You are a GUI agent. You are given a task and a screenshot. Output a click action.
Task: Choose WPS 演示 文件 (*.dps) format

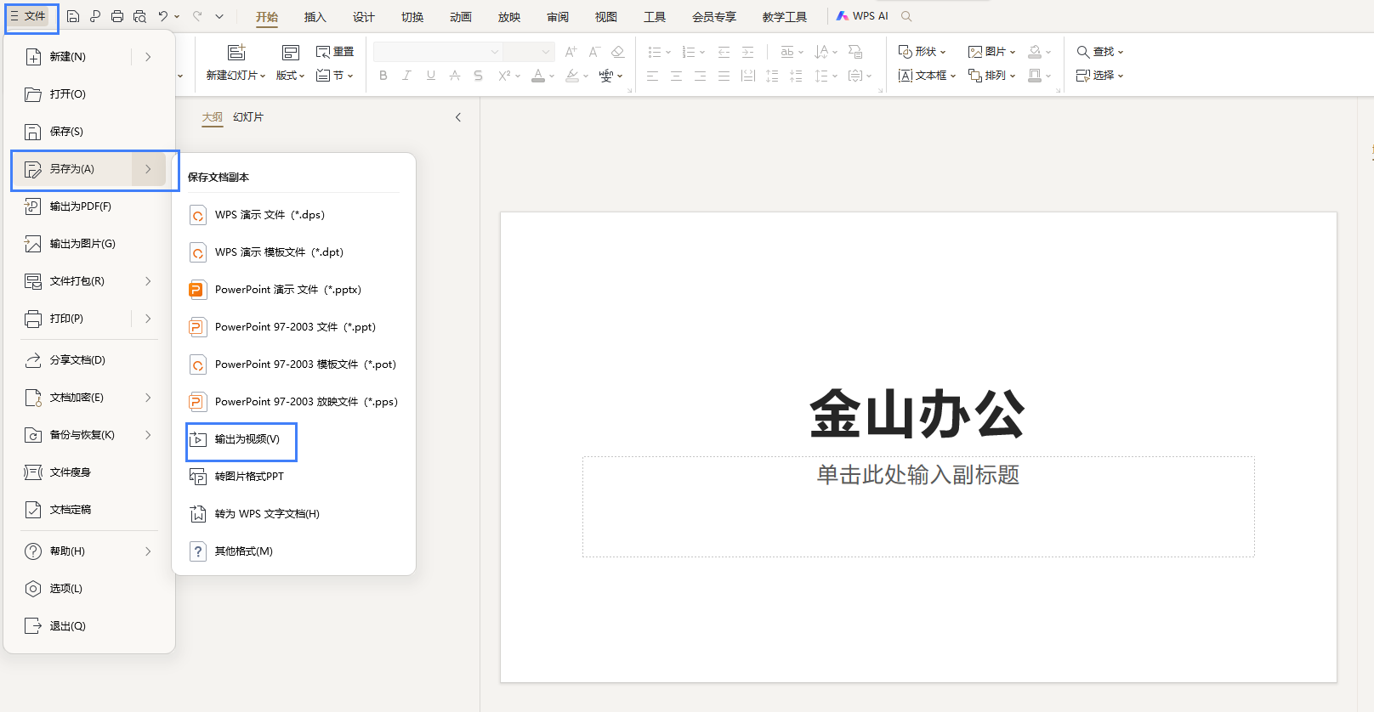293,215
